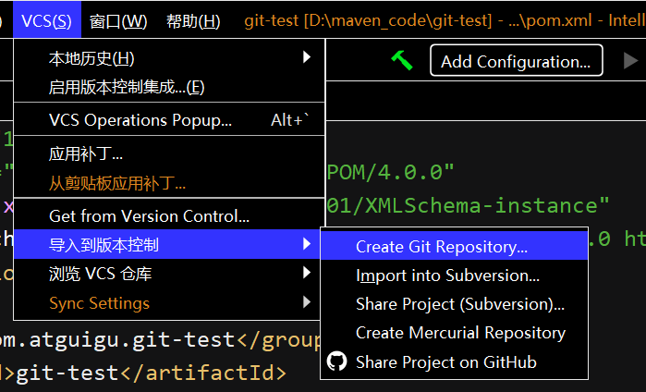Choose Create Mercurial Repository
The height and width of the screenshot is (392, 646).
(x=460, y=333)
